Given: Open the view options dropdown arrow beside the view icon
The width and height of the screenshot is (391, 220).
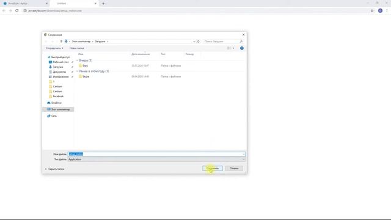Looking at the screenshot, I should click(233, 48).
